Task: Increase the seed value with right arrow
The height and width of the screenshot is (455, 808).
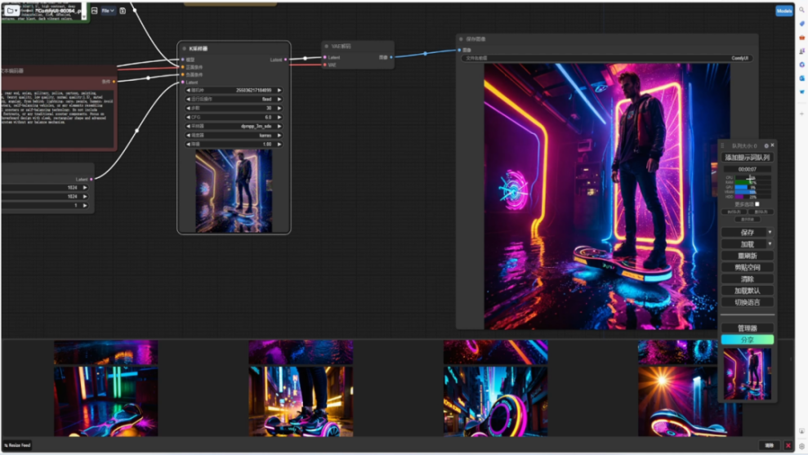Action: point(279,90)
